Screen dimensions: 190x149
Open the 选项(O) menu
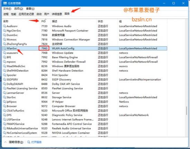19,9
